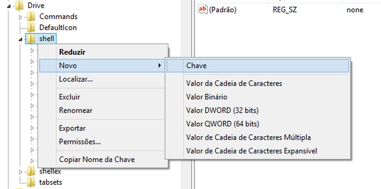Expand the shellex tree node

21,171
